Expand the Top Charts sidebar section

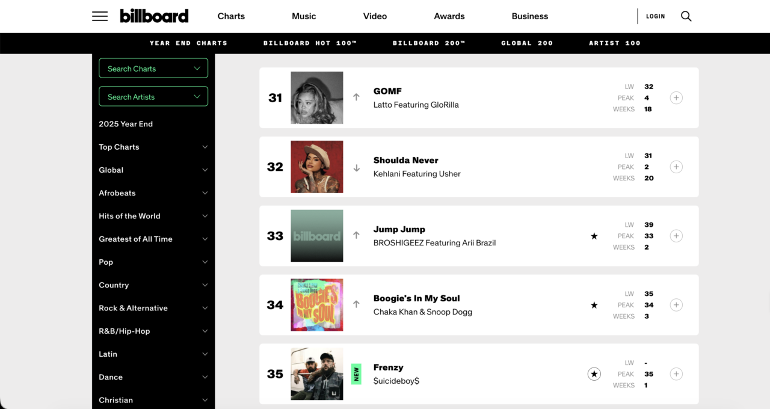153,147
